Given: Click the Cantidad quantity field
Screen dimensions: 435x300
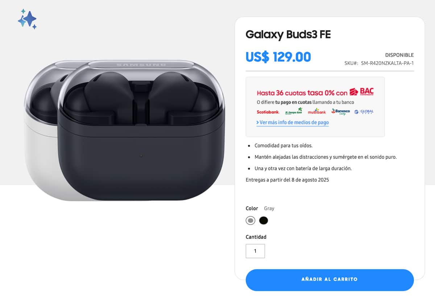Looking at the screenshot, I should point(255,251).
